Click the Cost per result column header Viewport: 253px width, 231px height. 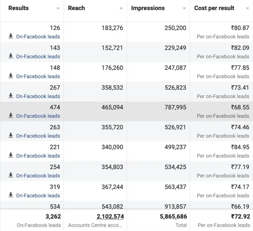[x=214, y=8]
